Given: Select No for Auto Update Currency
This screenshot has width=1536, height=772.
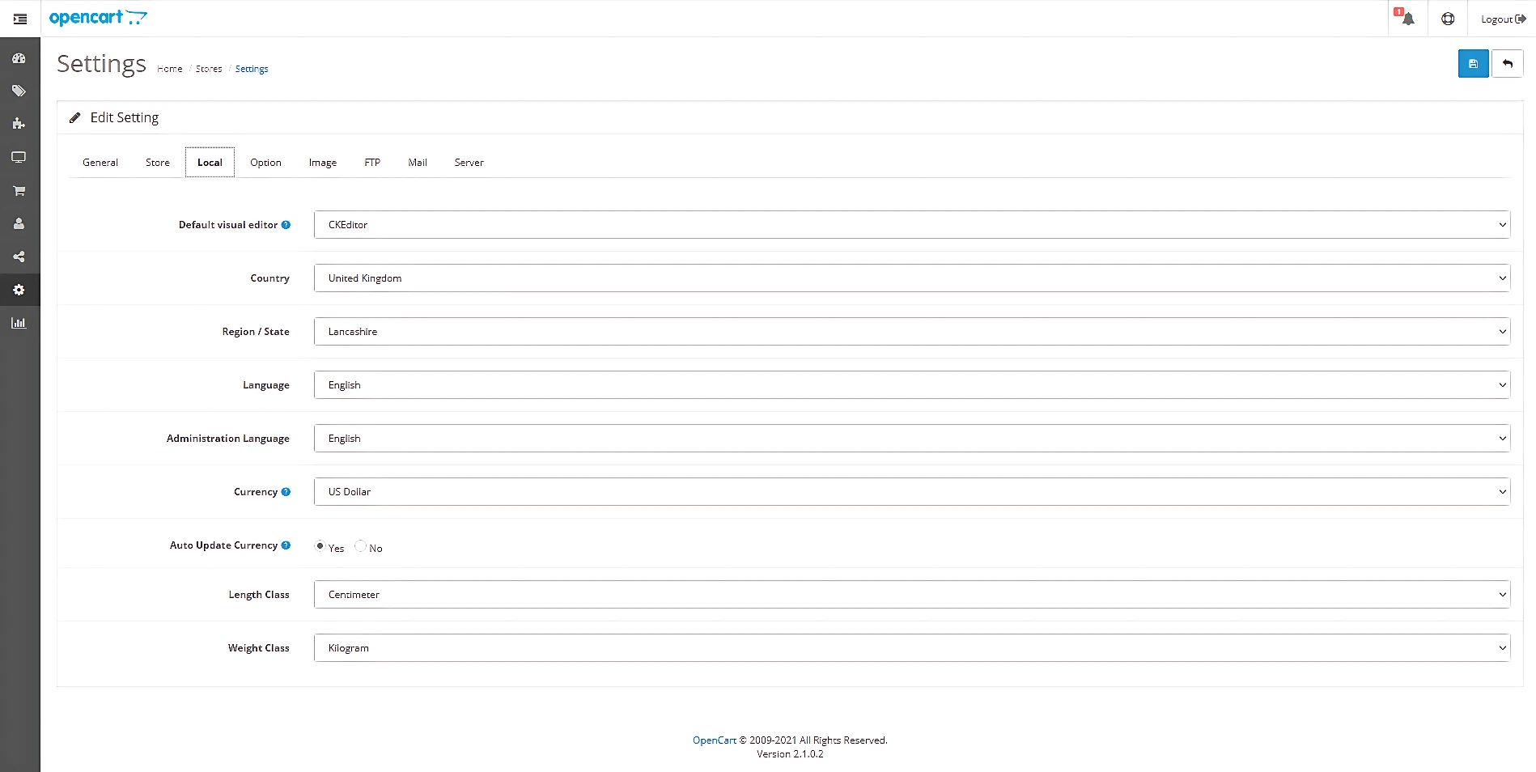Looking at the screenshot, I should click(361, 546).
